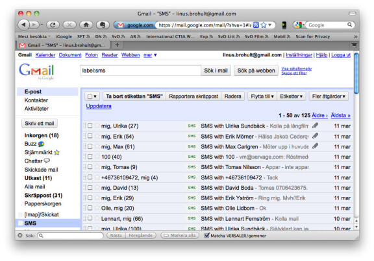The image size is (374, 261).
Task: Tick the checkbox for mig, Tomas (9)
Action: (90, 167)
